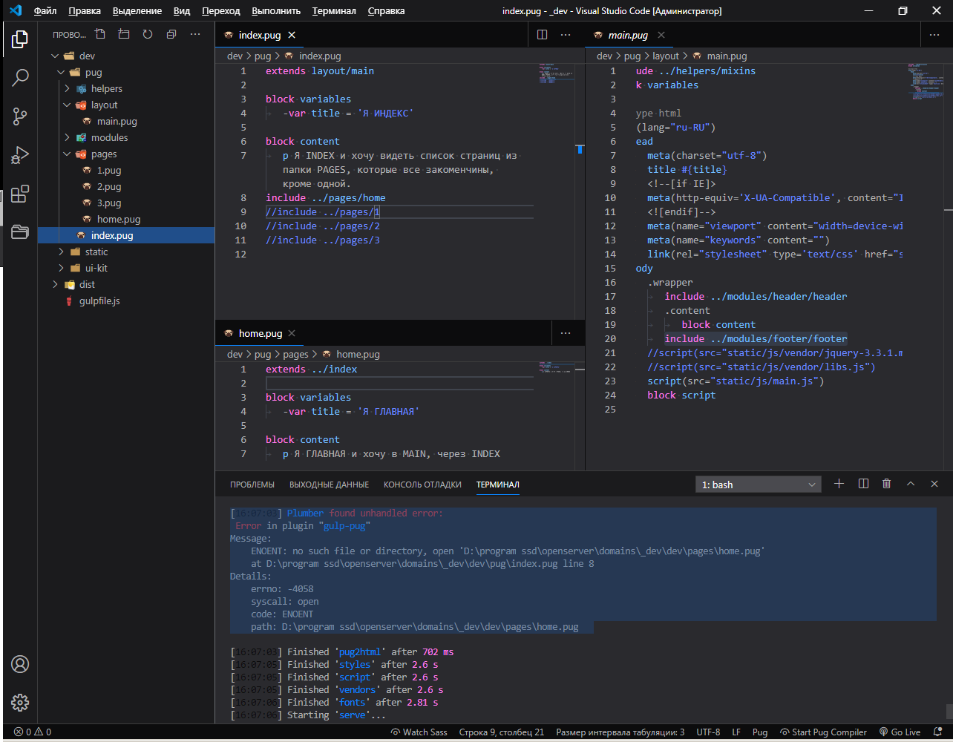This screenshot has width=953, height=742.
Task: Open the Выделение menu
Action: 137,11
